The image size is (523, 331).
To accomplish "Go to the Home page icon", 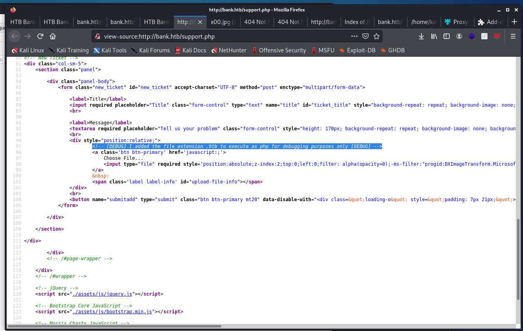I will tap(53, 36).
